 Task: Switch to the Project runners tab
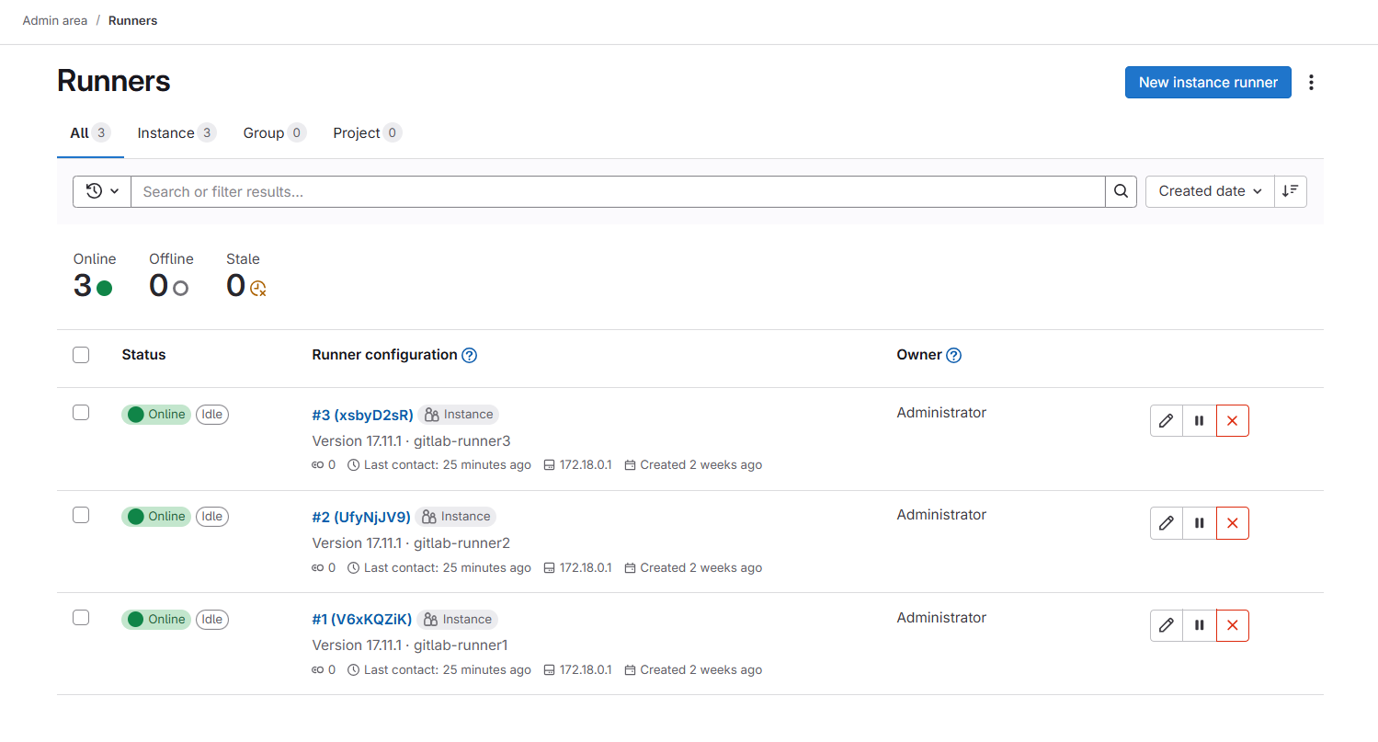pyautogui.click(x=366, y=133)
